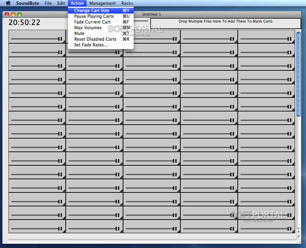Choose Max Volumes menu item
The image size is (306, 248).
(101, 28)
